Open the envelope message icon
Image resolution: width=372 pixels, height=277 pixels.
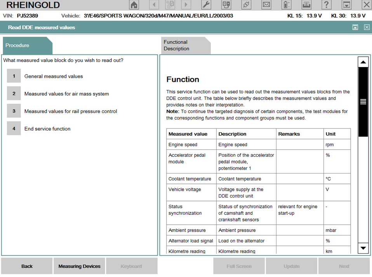click(x=266, y=5)
